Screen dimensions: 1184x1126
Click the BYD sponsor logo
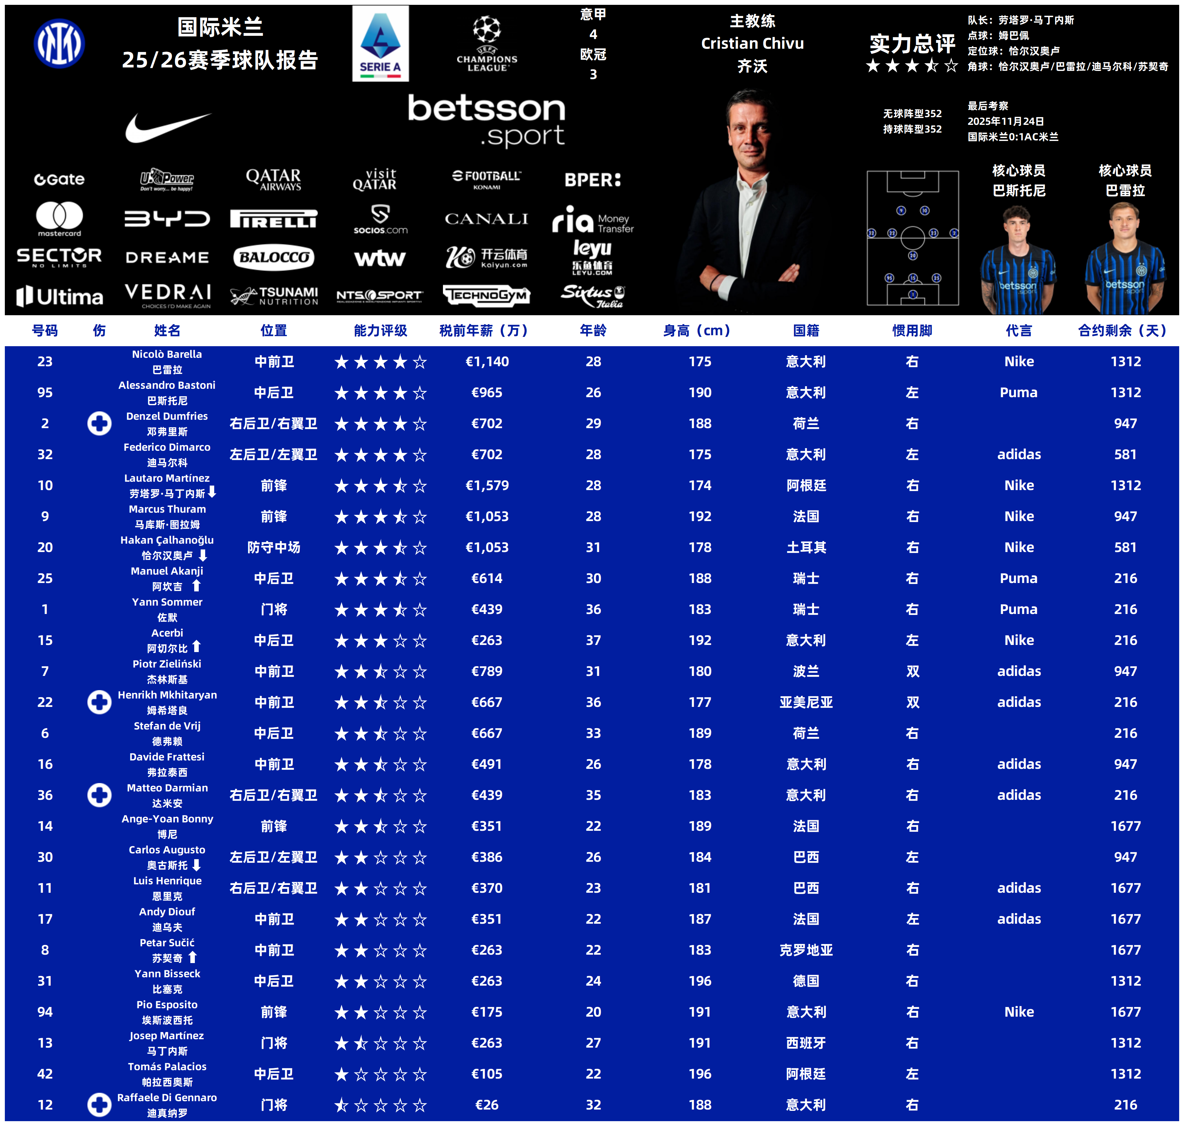pos(167,218)
